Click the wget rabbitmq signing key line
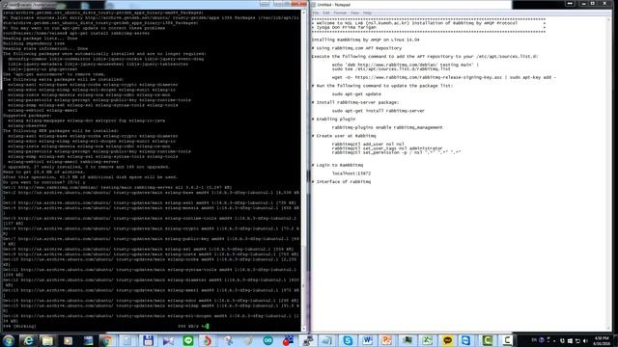 click(444, 77)
